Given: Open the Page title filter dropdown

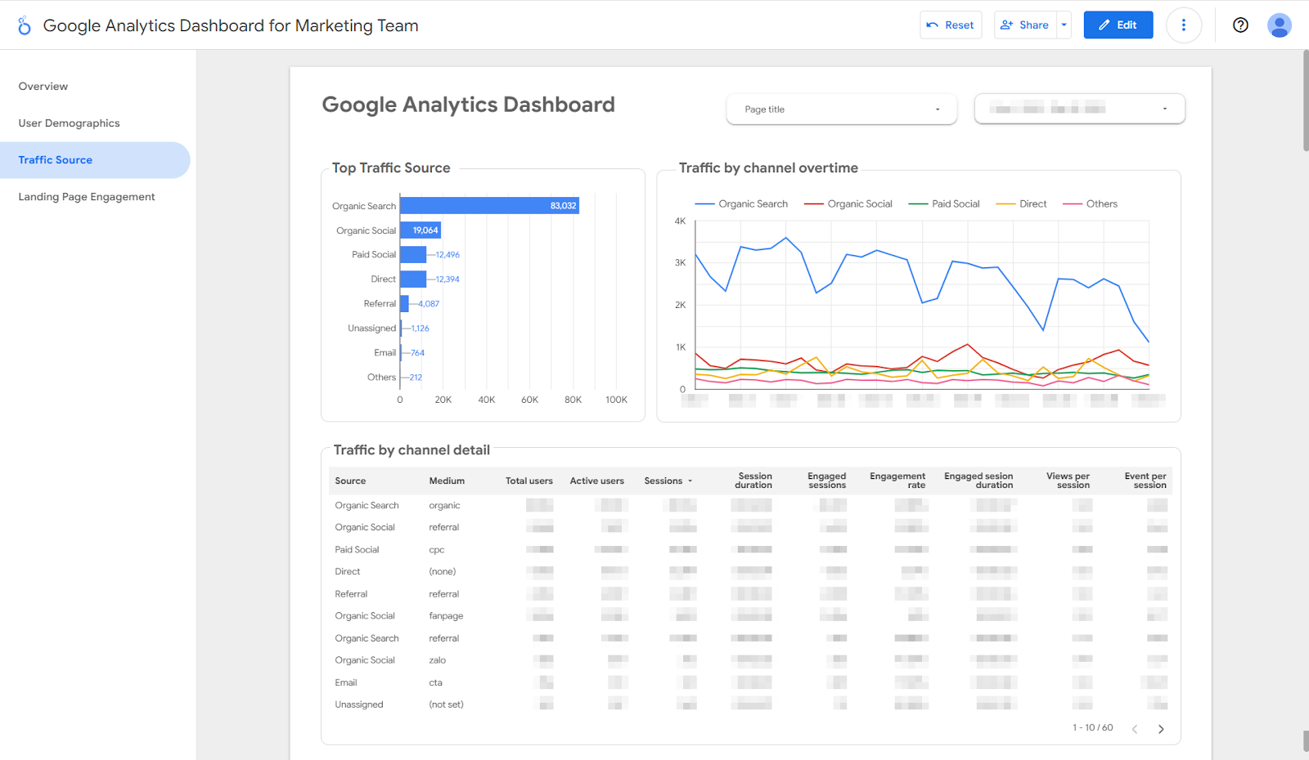Looking at the screenshot, I should click(841, 109).
